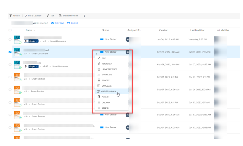Viewport: 243px width, 146px height.
Task: Click the Last Modifier column header
Action: 223,30
